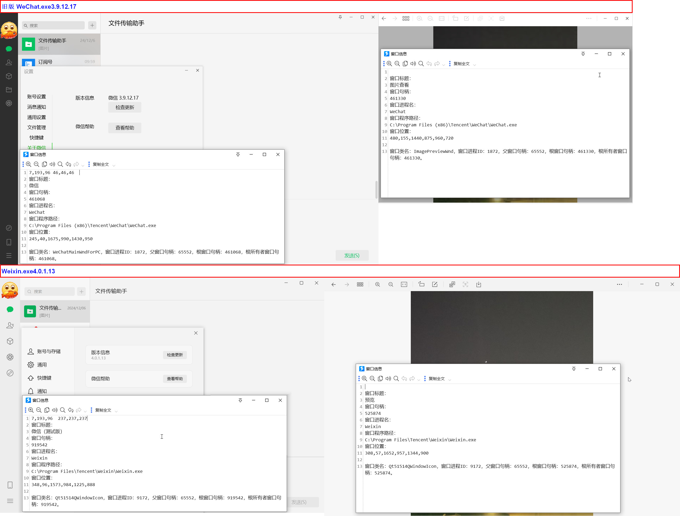Click search field in Weixin 4.0
Viewport: 680px width, 516px height.
(49, 291)
